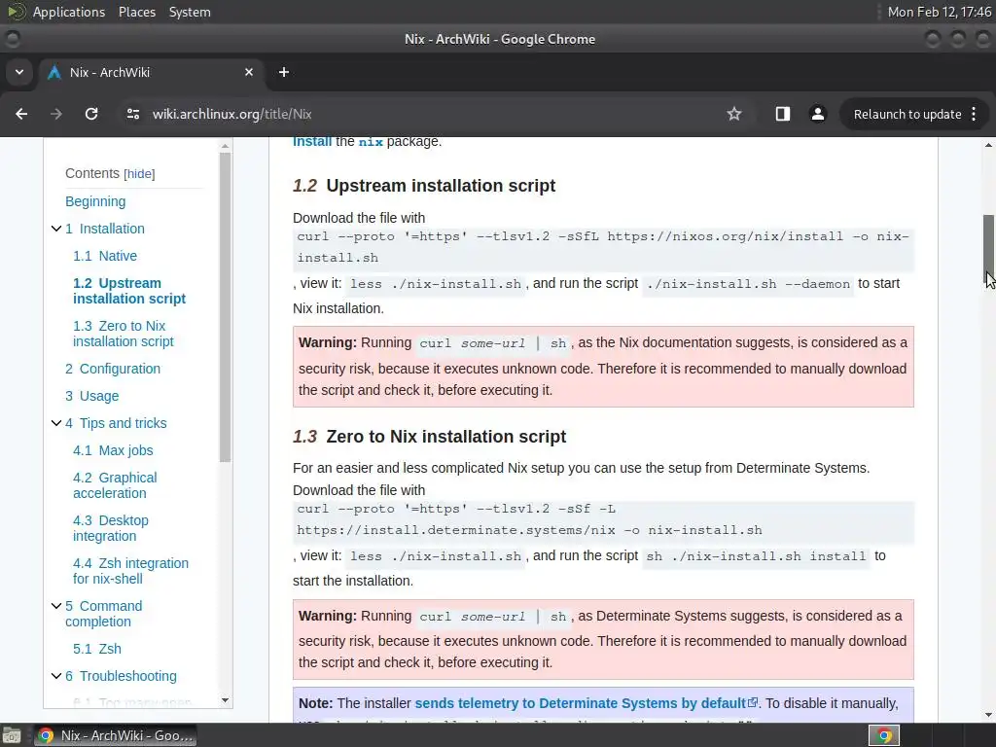996x747 pixels.
Task: Collapse the 5 Command completion section
Action: point(55,606)
